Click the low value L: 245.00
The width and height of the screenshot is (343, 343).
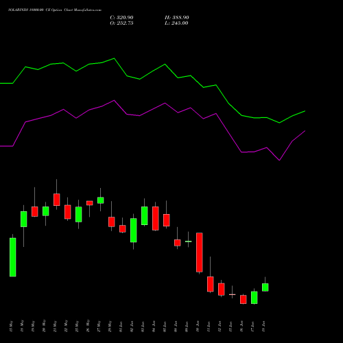click(x=176, y=23)
